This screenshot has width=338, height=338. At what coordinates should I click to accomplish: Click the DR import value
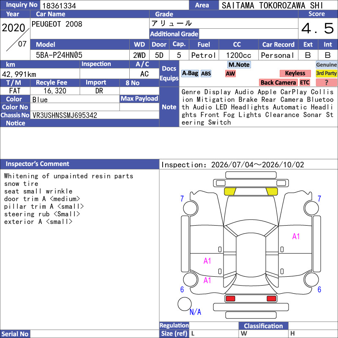[x=99, y=91]
